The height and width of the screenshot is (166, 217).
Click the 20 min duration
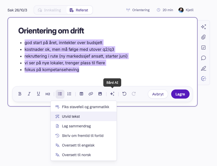(165, 10)
